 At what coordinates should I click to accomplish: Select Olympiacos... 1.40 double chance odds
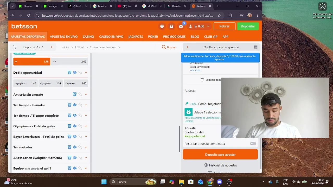[25, 83]
